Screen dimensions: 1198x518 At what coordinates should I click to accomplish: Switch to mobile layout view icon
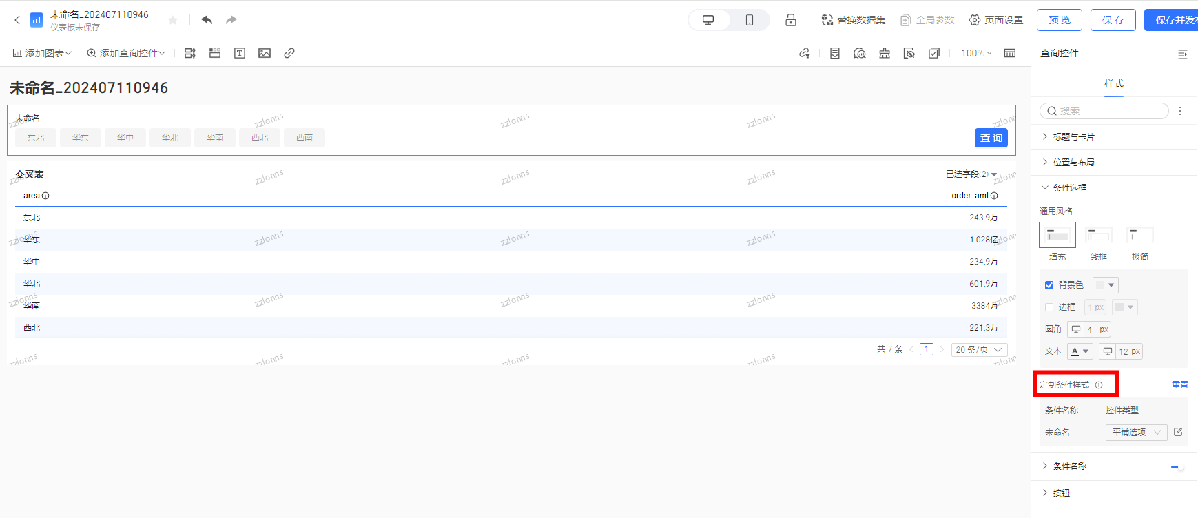pyautogui.click(x=749, y=20)
